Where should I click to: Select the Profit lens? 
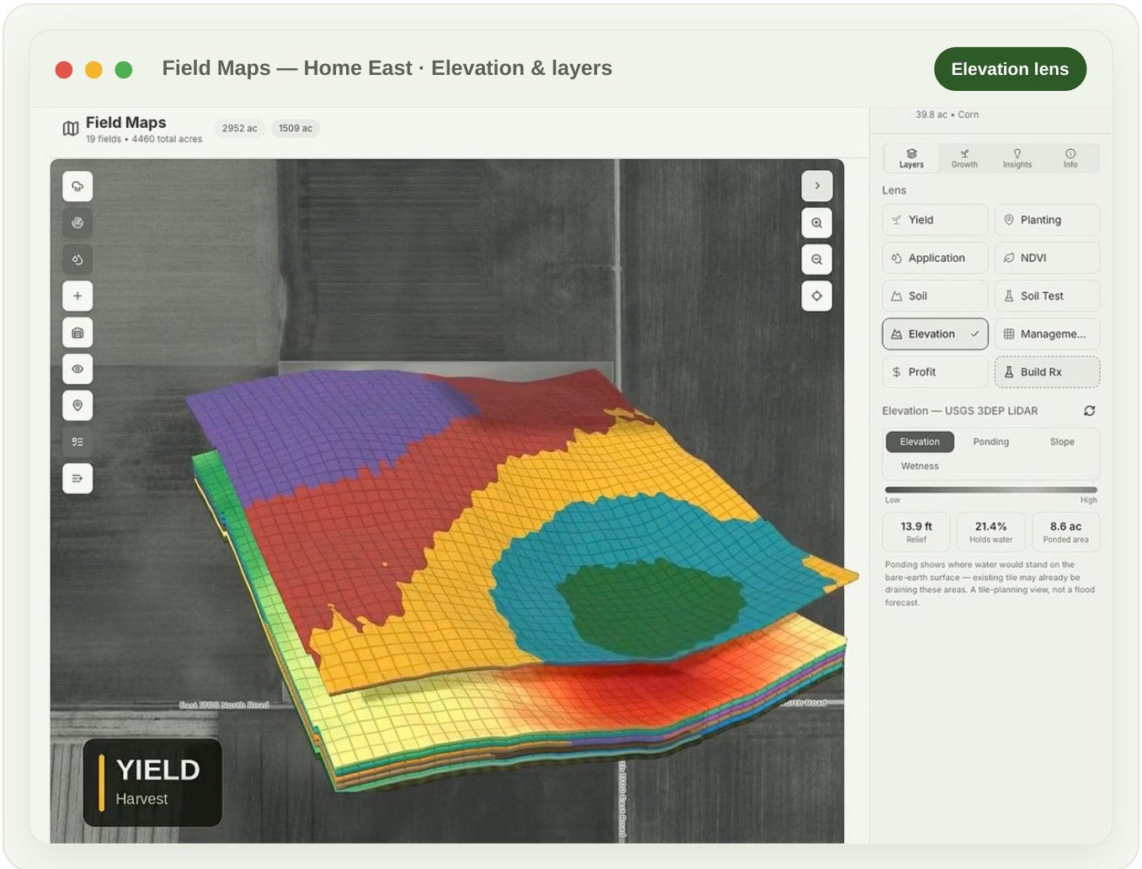935,371
